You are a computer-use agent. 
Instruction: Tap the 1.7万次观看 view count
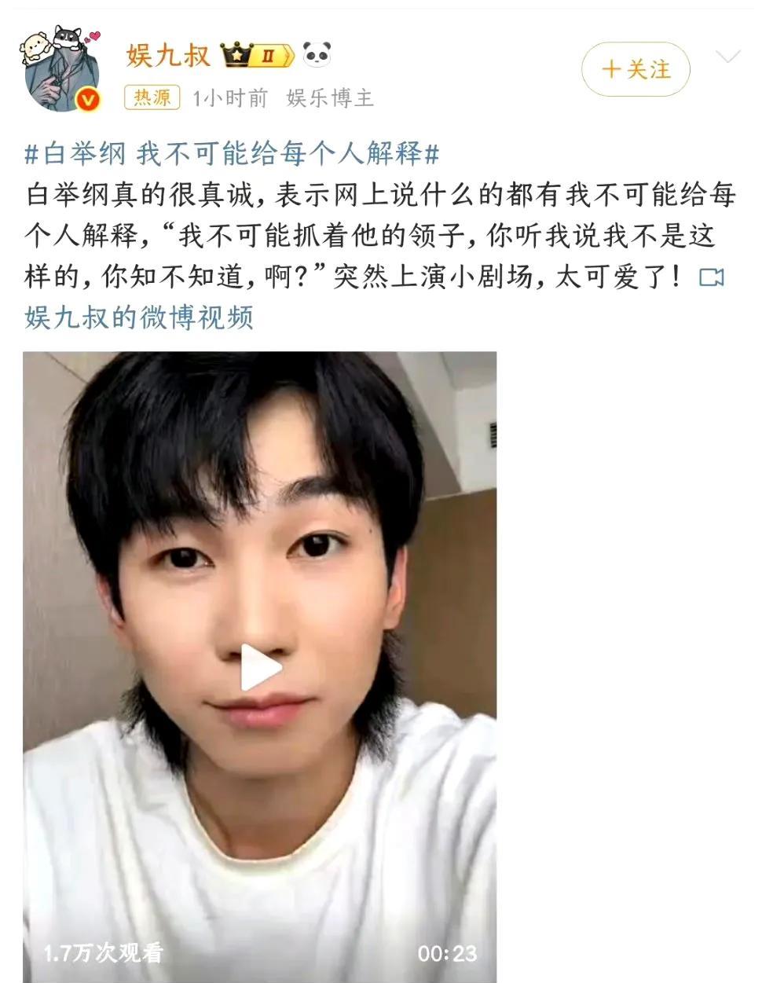point(103,953)
